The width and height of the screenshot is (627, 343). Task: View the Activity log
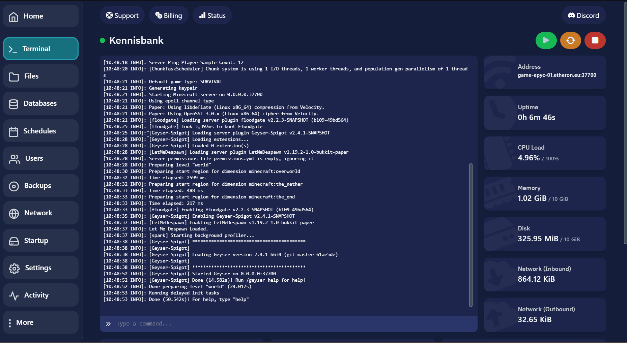click(41, 295)
